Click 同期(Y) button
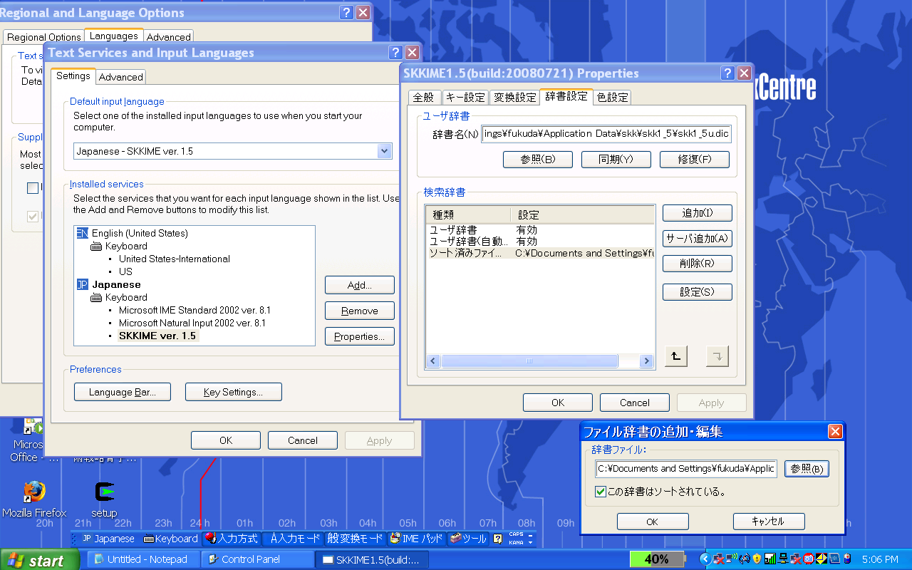The height and width of the screenshot is (570, 912). tap(616, 160)
